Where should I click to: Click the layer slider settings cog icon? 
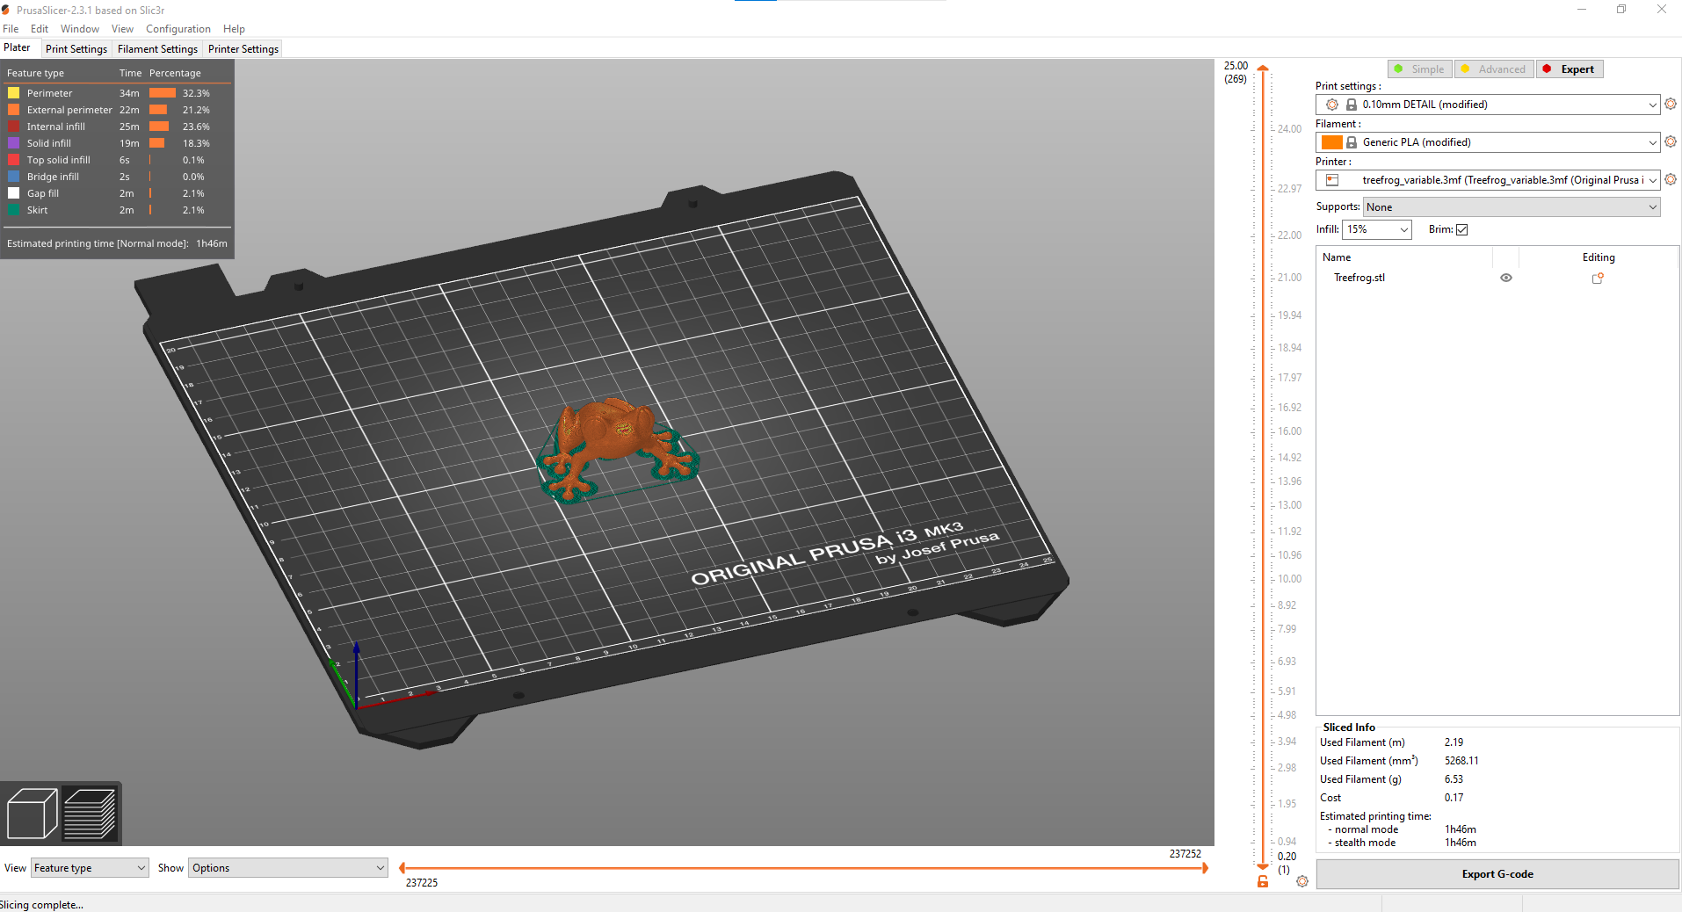(1302, 881)
